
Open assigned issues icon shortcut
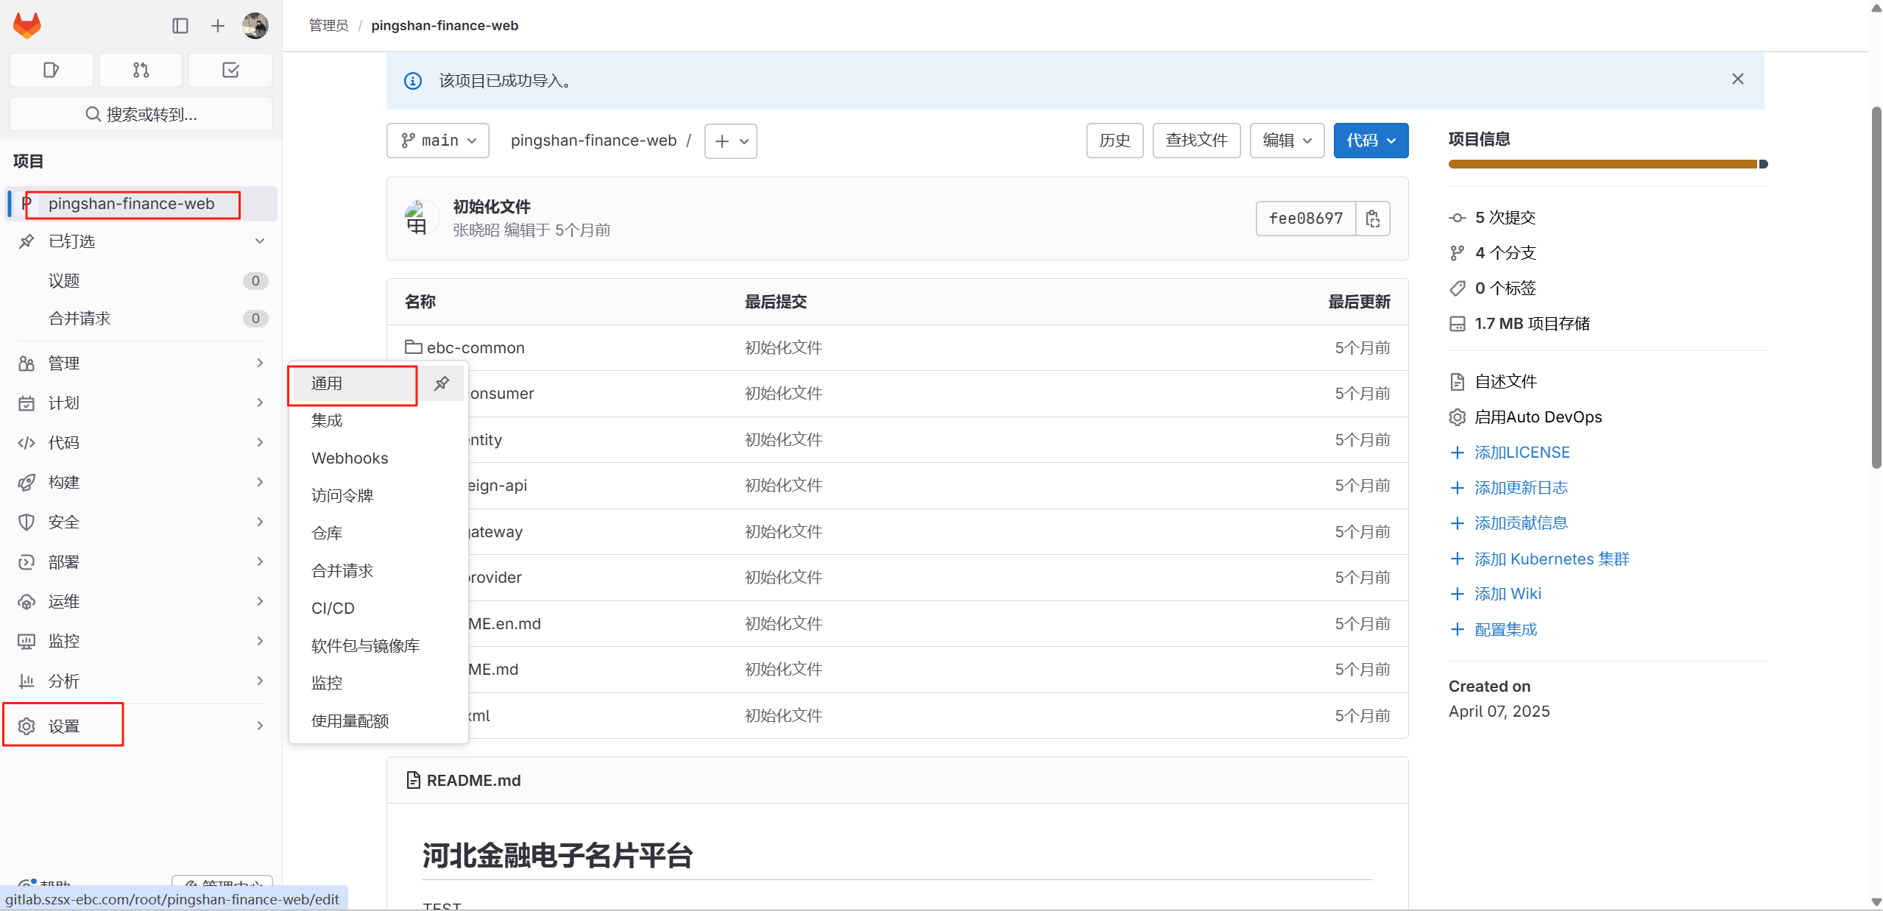pyautogui.click(x=51, y=70)
